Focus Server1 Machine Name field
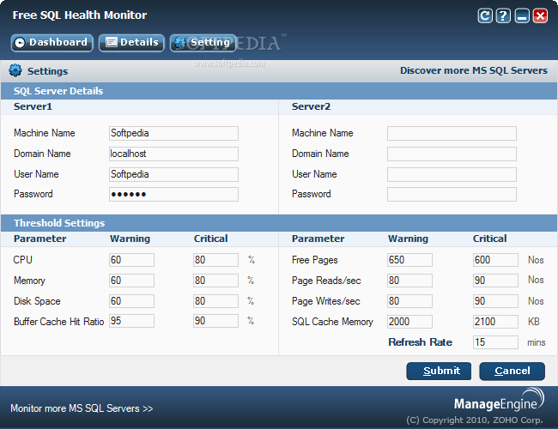Screen dimensions: 558x429 [x=173, y=133]
